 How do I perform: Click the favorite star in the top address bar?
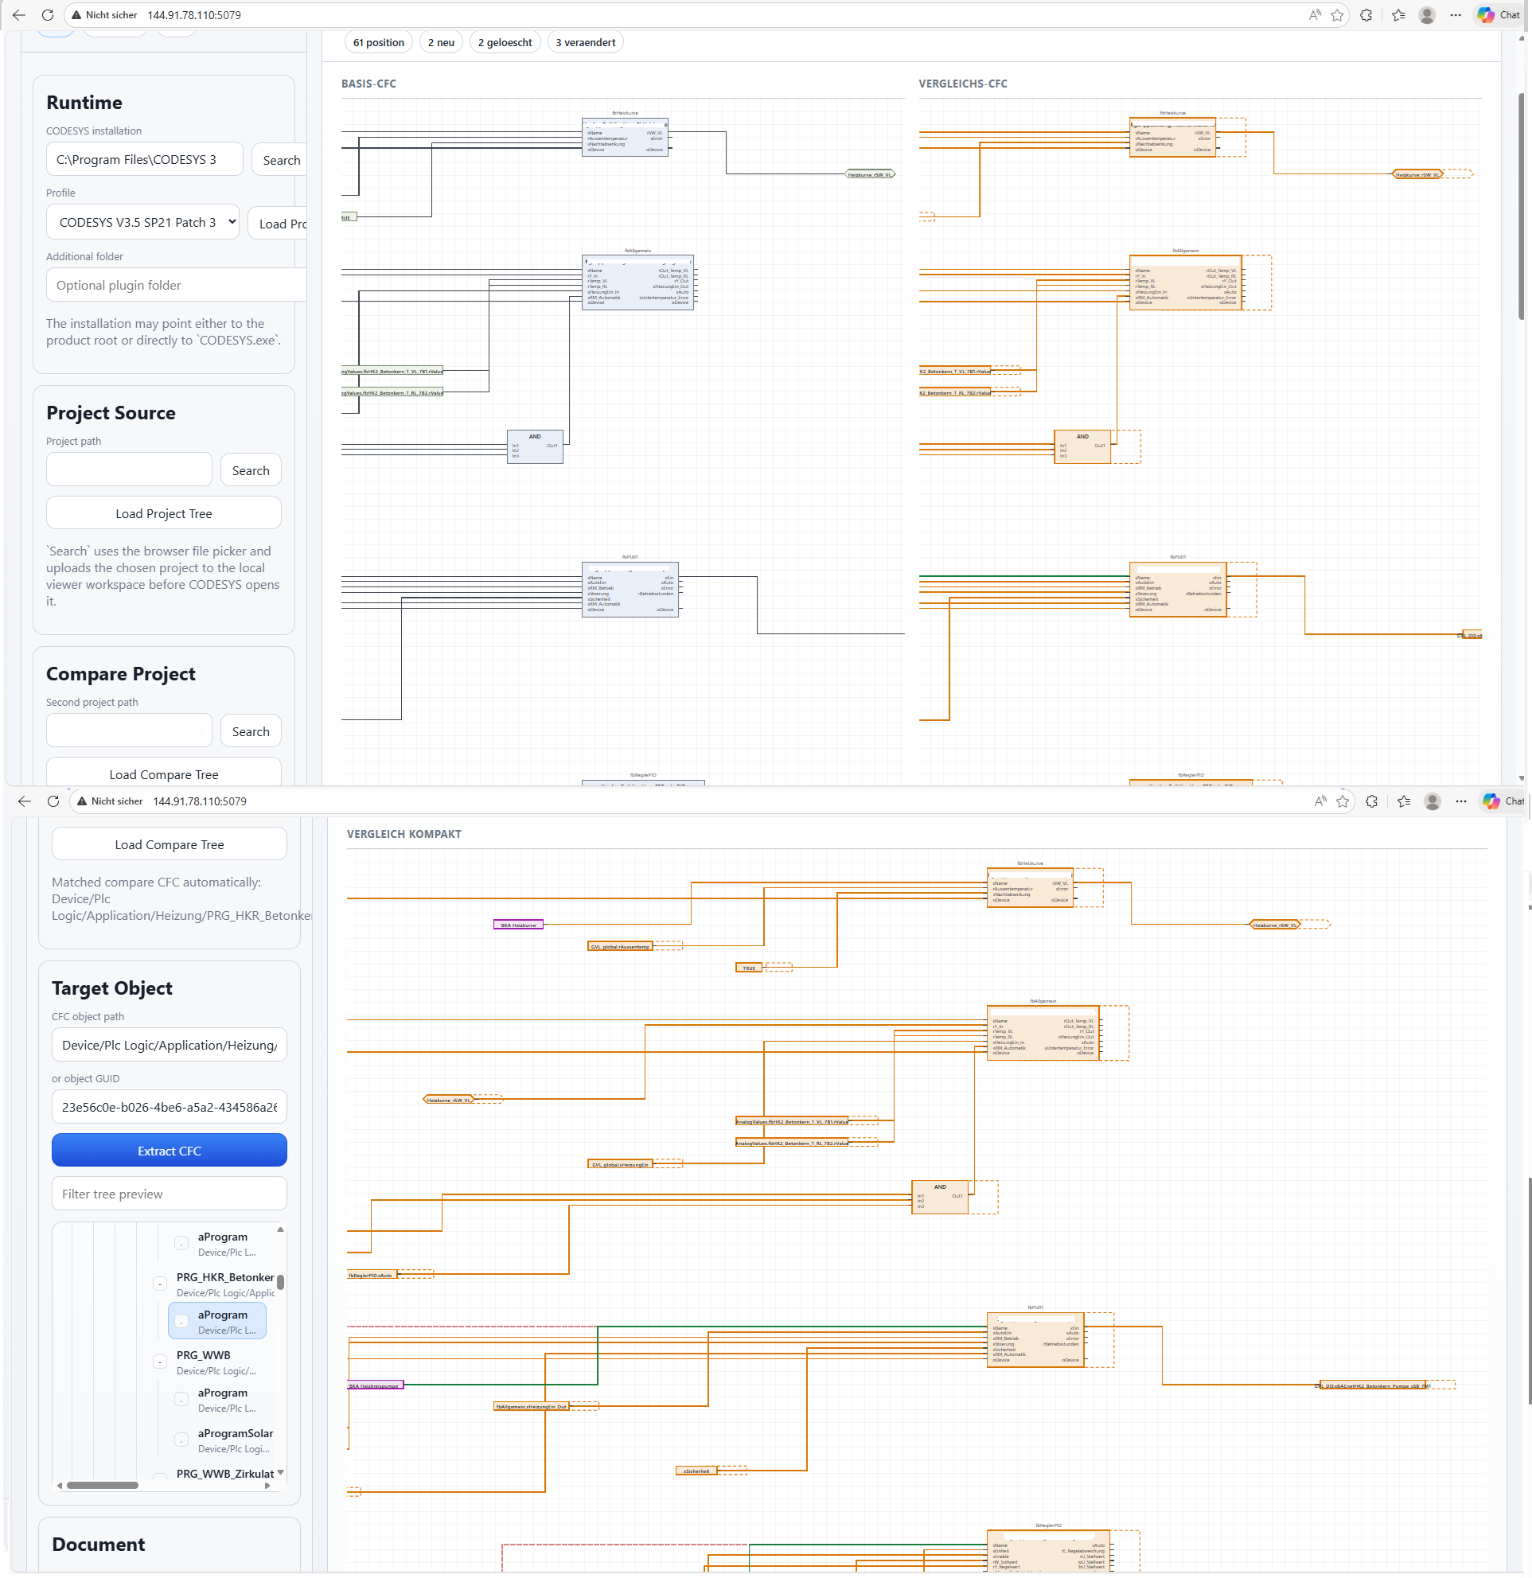(1337, 14)
